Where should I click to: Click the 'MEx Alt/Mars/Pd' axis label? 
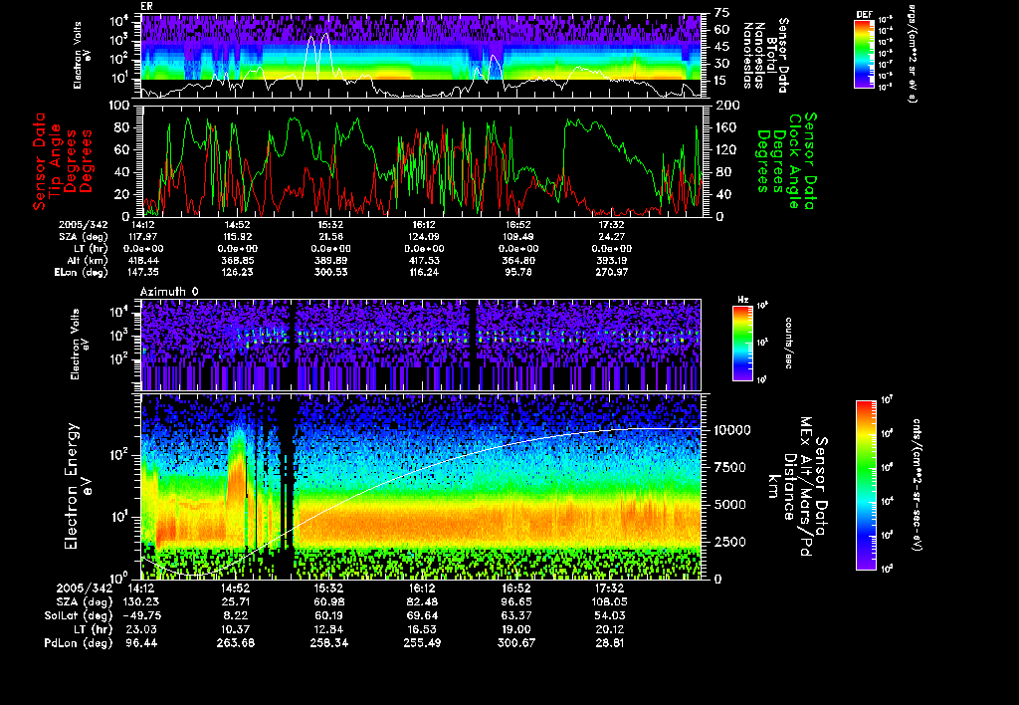[x=806, y=486]
